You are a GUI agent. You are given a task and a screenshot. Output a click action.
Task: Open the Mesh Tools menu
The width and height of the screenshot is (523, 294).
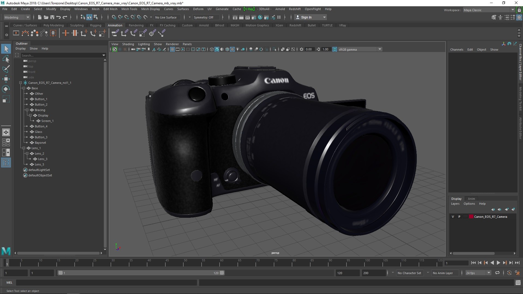[129, 9]
